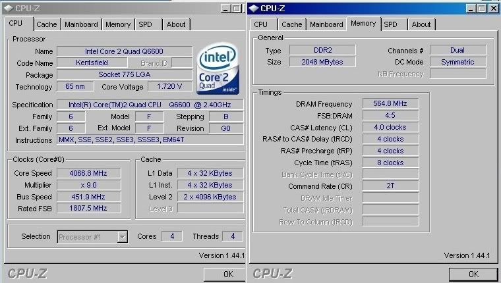The height and width of the screenshot is (283, 501).
Task: Switch to About tab in right CPU-Z window
Action: [x=421, y=24]
